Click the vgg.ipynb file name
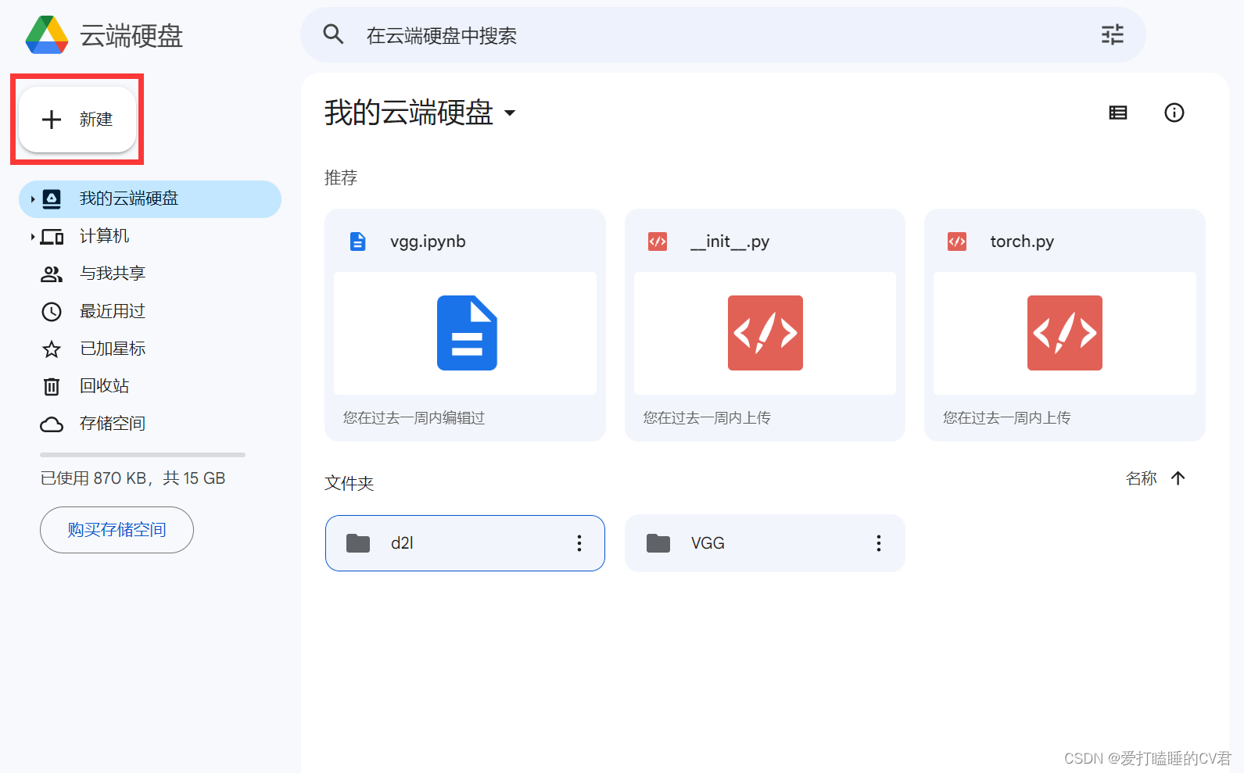 pyautogui.click(x=428, y=242)
